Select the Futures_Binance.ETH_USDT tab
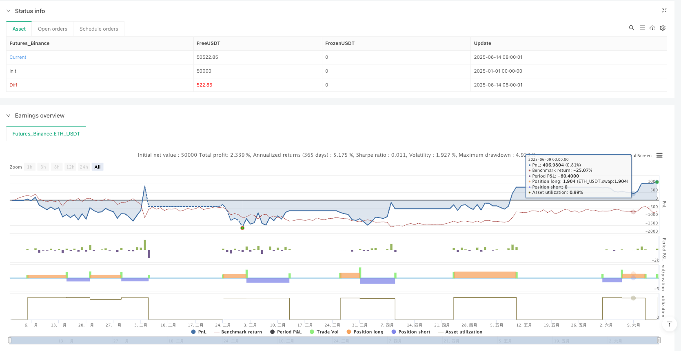This screenshot has width=681, height=351. [x=46, y=133]
